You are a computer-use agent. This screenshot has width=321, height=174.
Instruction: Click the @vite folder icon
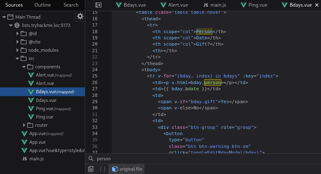tap(24, 42)
